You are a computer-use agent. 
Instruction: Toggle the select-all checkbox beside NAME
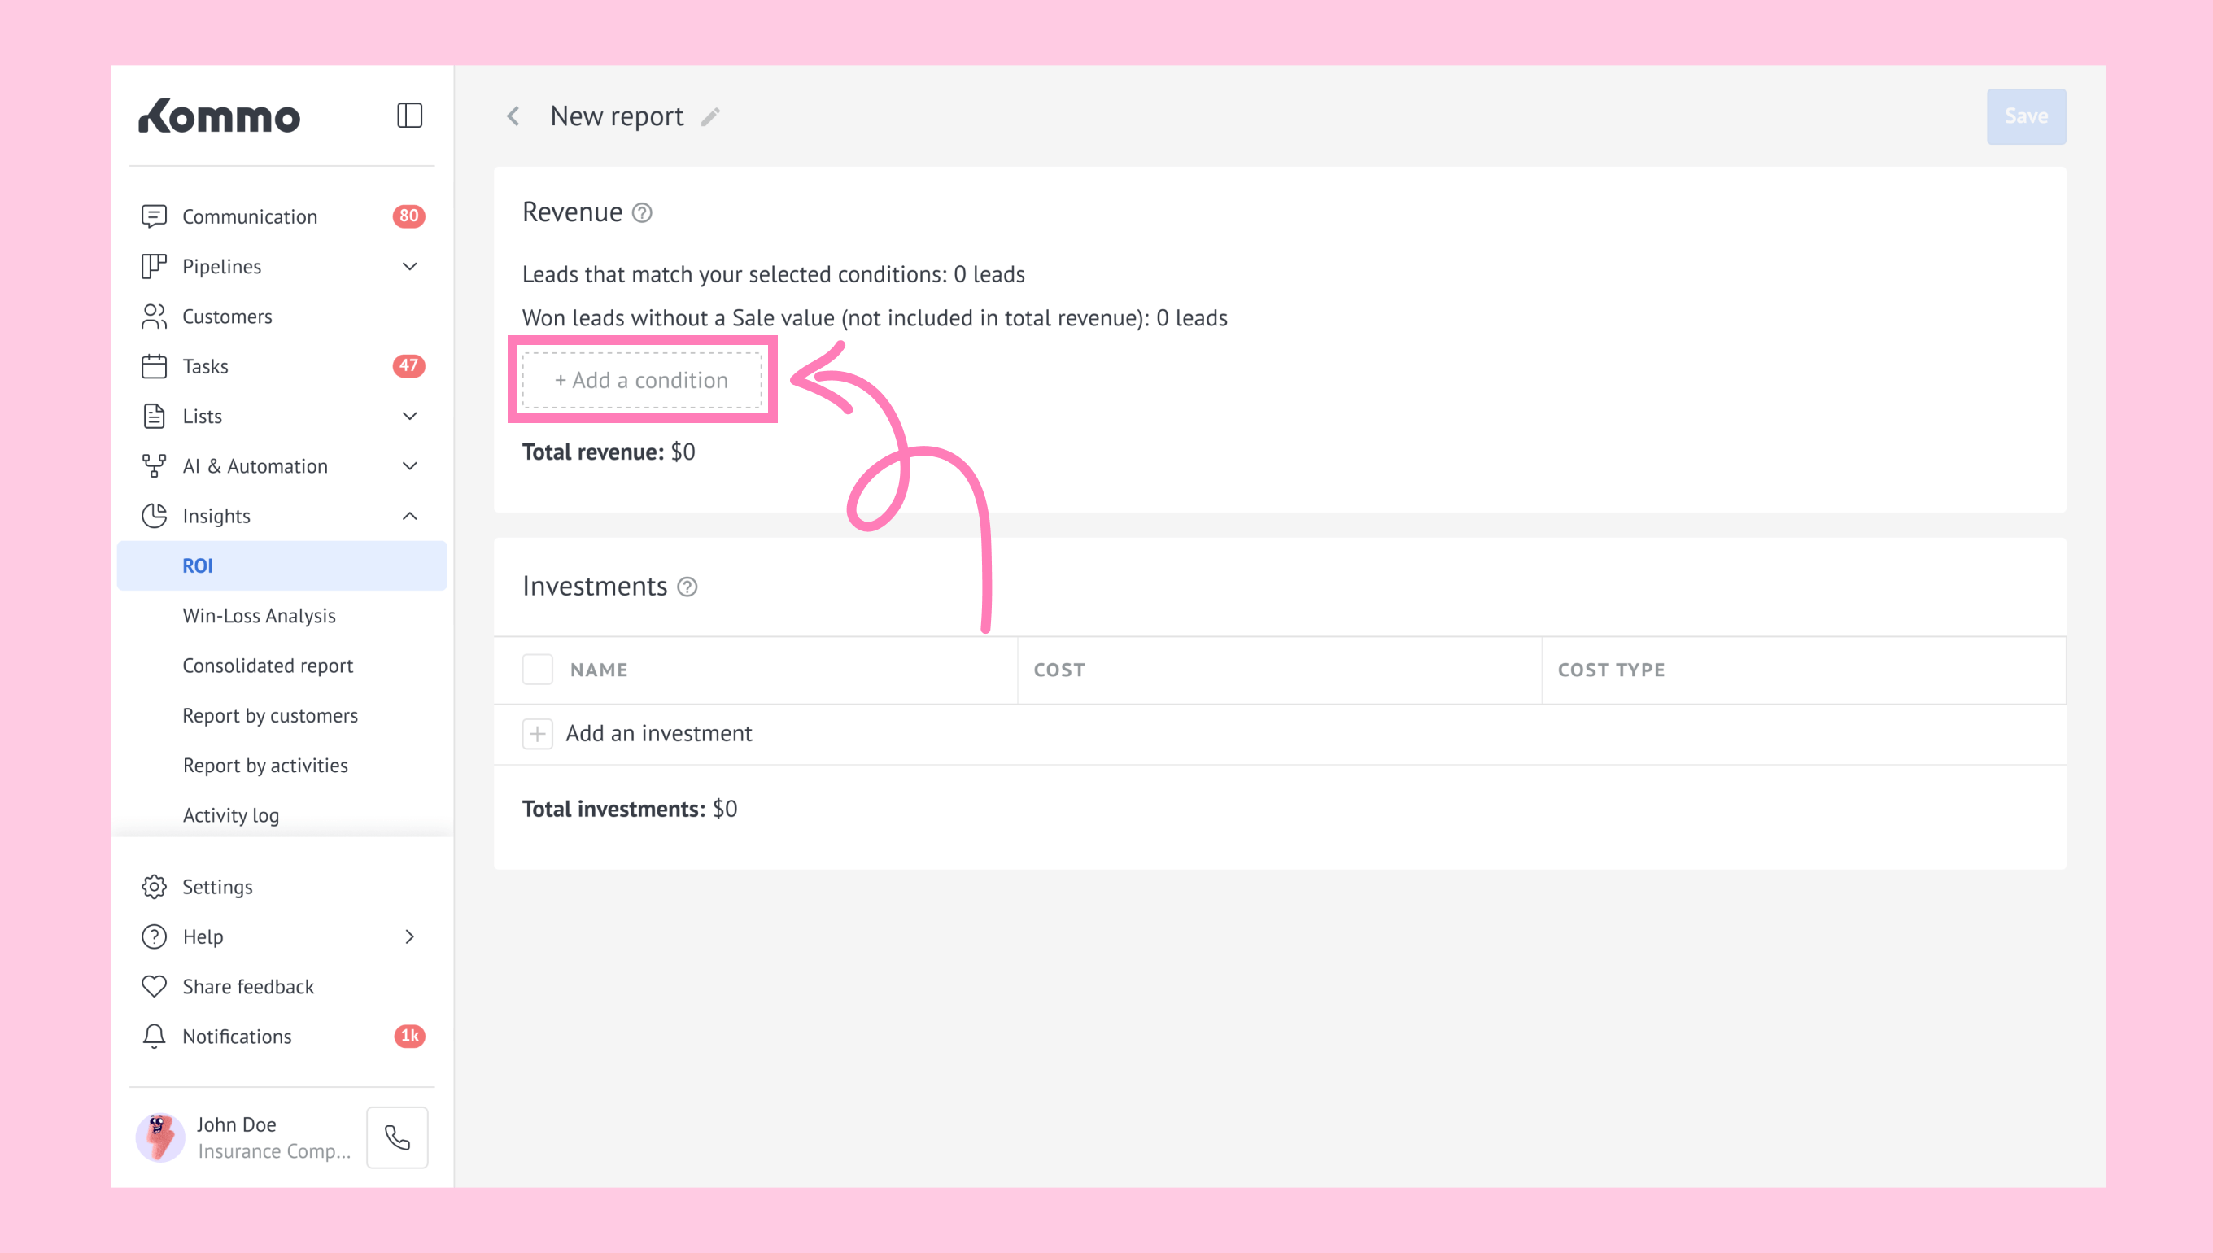pyautogui.click(x=538, y=670)
